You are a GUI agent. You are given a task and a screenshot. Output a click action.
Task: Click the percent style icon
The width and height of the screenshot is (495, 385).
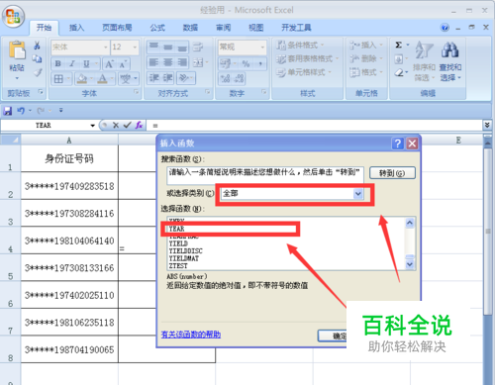click(246, 63)
